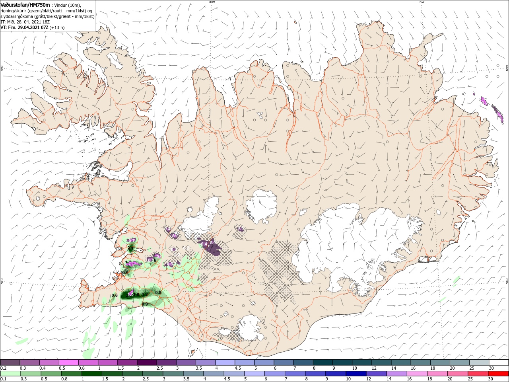Pick snow legend swatch between 6 and 7

tap(284, 363)
